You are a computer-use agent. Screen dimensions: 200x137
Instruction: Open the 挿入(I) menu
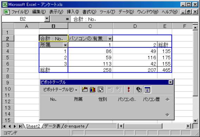tap(73, 12)
